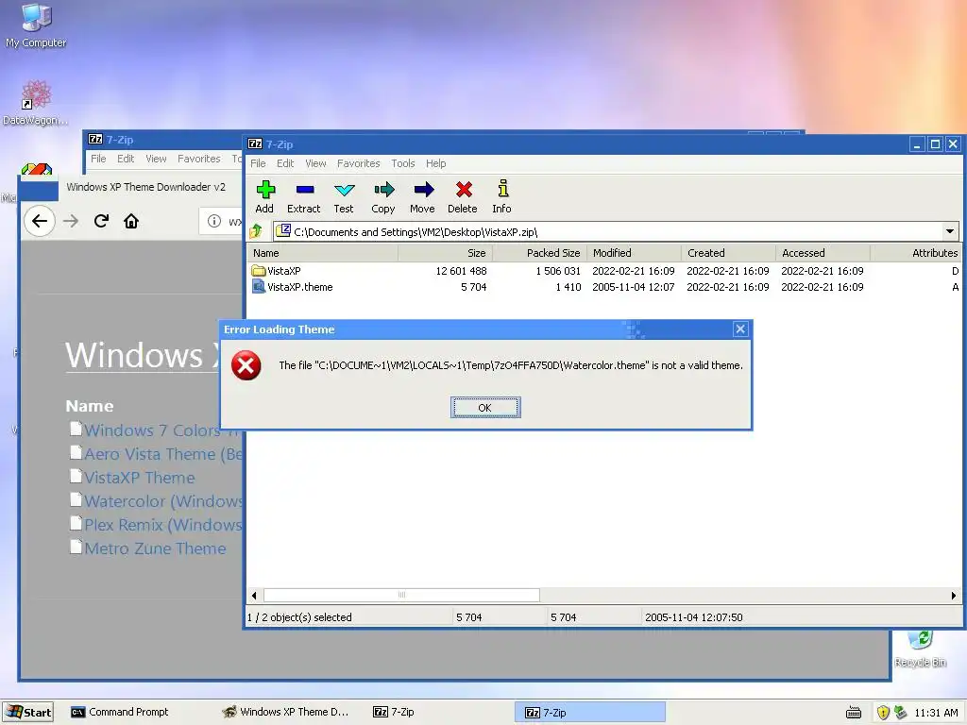Click the Add toolbar icon in 7-Zip
Image resolution: width=967 pixels, height=725 pixels.
(x=265, y=189)
